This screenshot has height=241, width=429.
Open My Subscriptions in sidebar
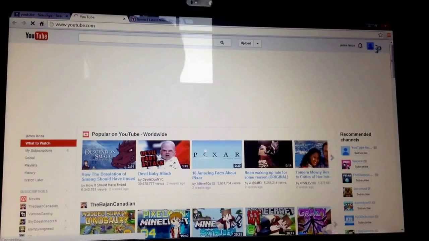point(39,151)
